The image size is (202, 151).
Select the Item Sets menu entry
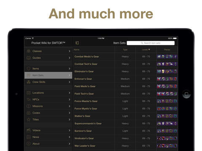pyautogui.click(x=48, y=75)
